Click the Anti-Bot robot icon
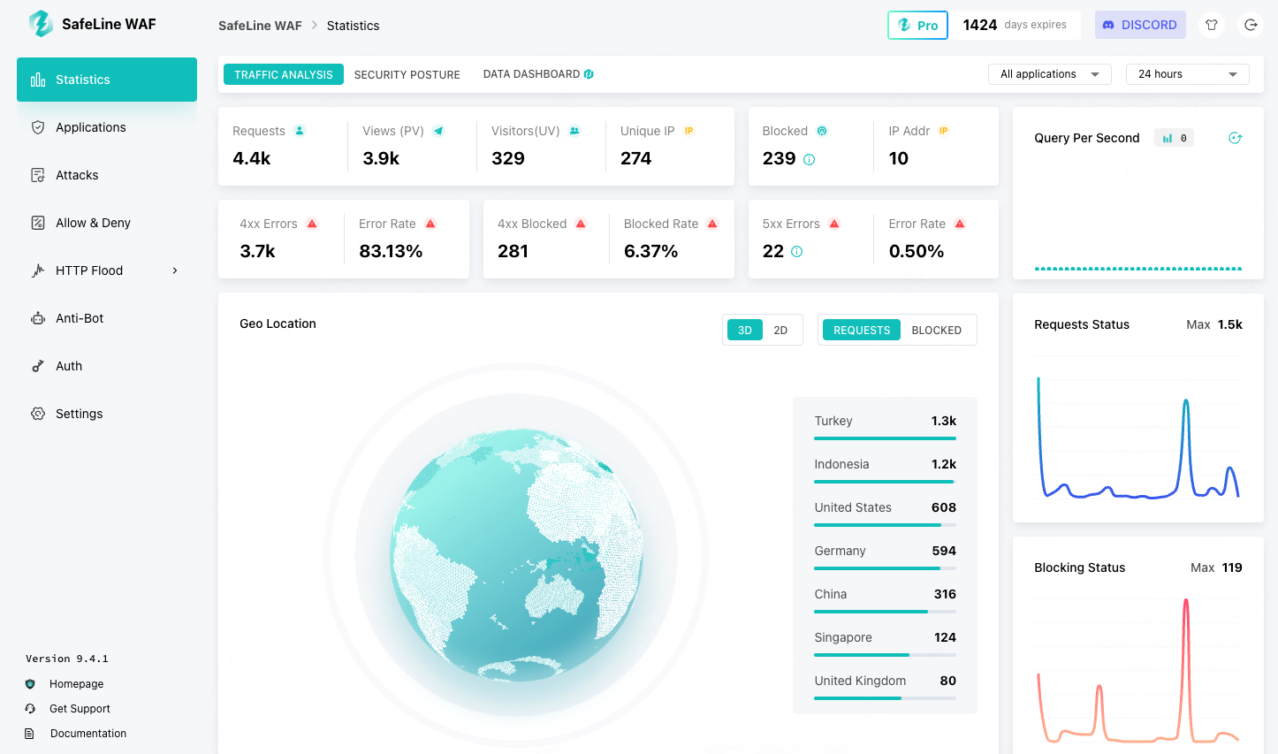Image resolution: width=1278 pixels, height=754 pixels. pyautogui.click(x=38, y=318)
